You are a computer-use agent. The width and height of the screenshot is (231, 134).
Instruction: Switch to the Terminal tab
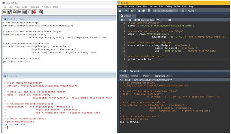pyautogui.click(x=134, y=76)
